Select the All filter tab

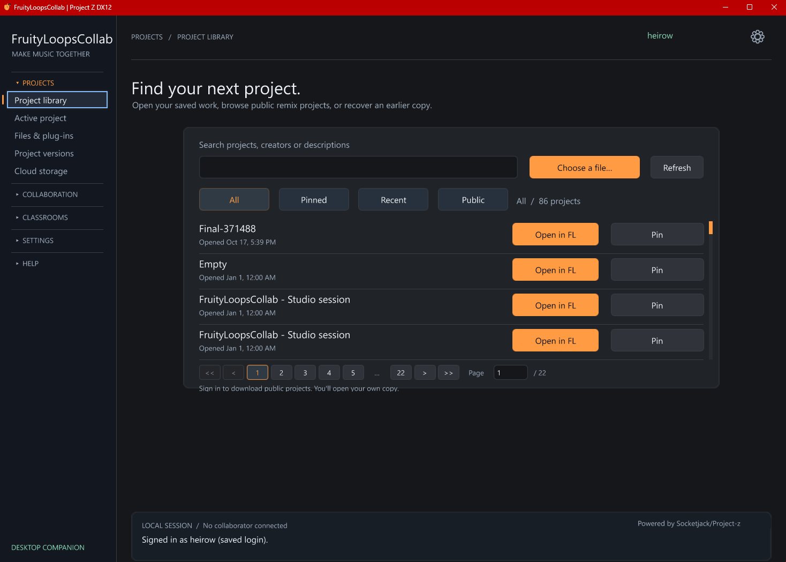[x=234, y=200]
